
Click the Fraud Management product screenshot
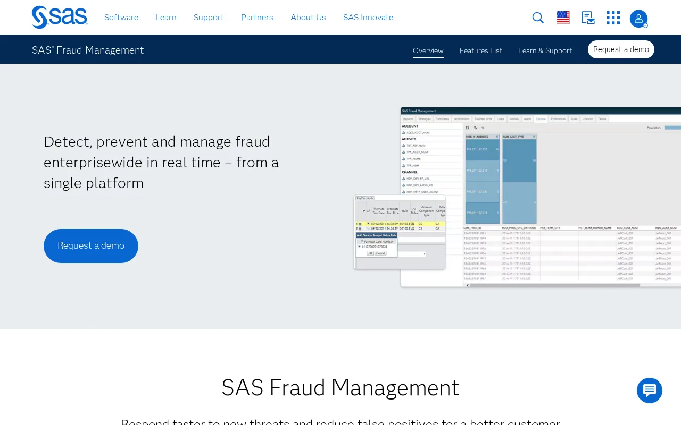[x=541, y=197]
